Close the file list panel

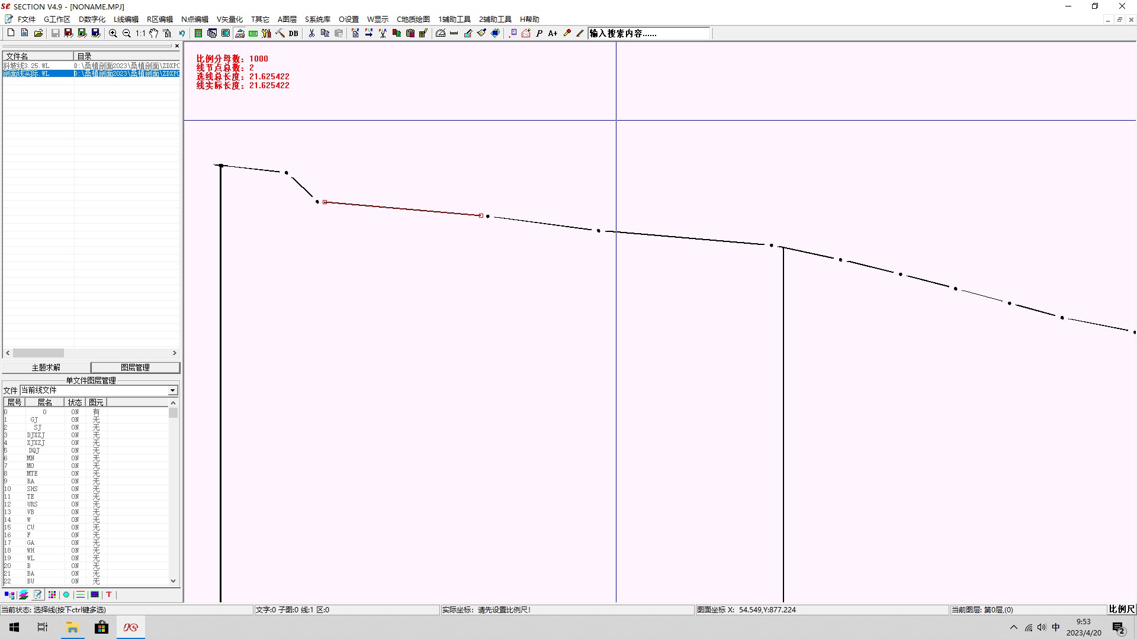coord(176,46)
